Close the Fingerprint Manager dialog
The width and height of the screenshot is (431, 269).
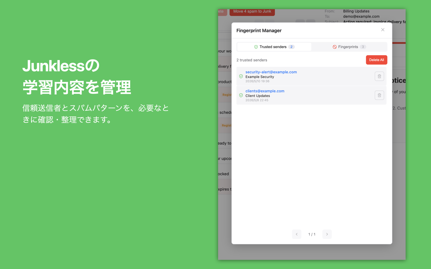(383, 30)
